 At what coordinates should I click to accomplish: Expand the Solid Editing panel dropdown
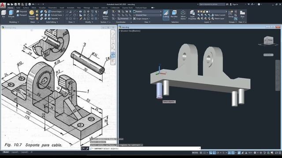tap(52, 22)
